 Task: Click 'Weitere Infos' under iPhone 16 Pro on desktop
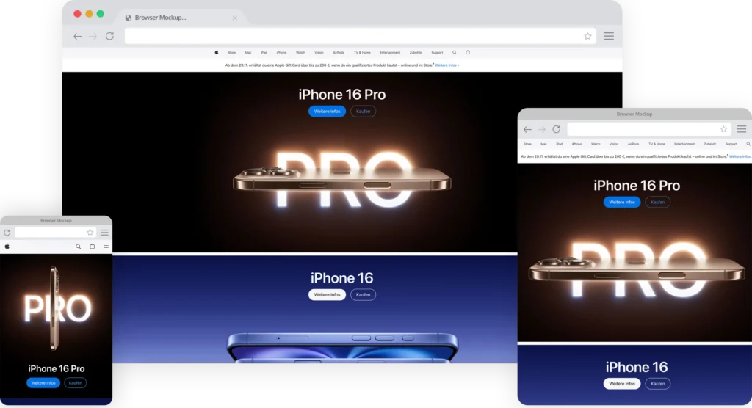click(x=327, y=112)
